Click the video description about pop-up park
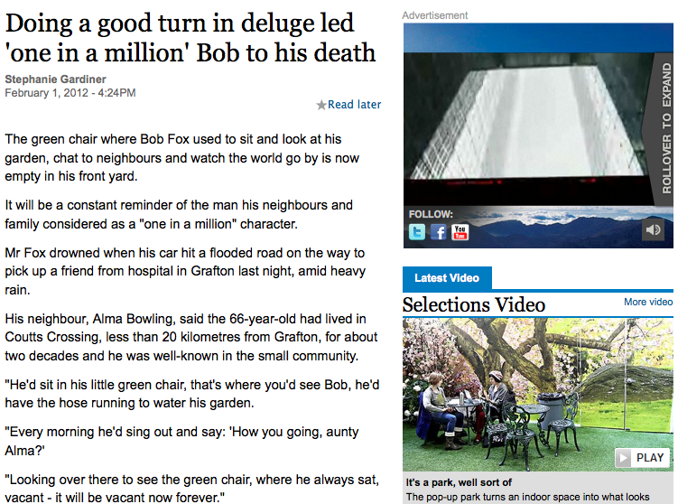 [527, 497]
